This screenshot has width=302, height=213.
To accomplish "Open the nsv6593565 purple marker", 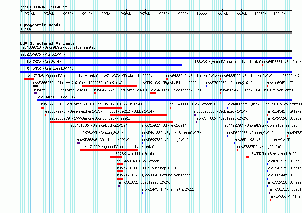I will tap(195, 115).
